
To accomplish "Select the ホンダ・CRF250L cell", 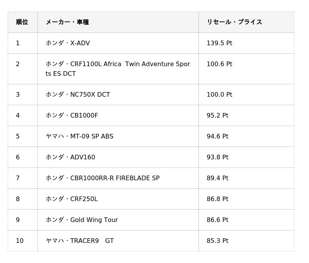I will coord(118,199).
